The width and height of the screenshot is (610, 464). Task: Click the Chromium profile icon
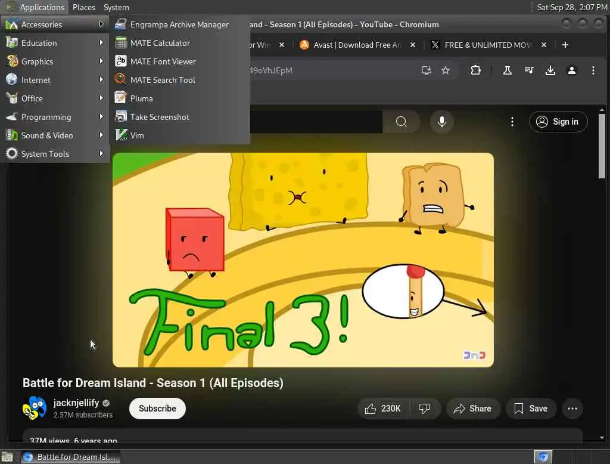pos(571,70)
